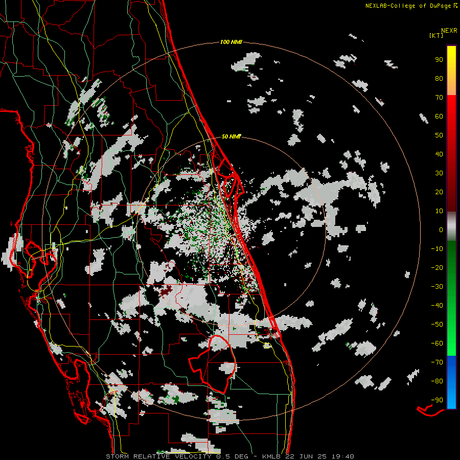Image resolution: width=460 pixels, height=460 pixels.
Task: Click the NEXR label above the color scale
Action: 449,31
